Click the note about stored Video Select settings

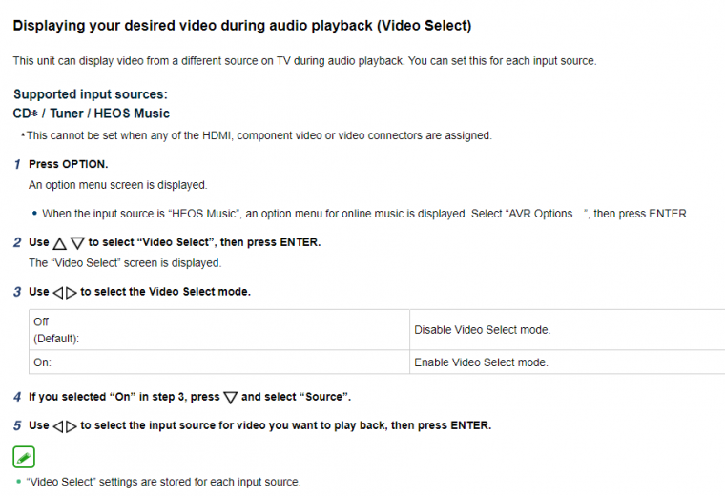[163, 482]
